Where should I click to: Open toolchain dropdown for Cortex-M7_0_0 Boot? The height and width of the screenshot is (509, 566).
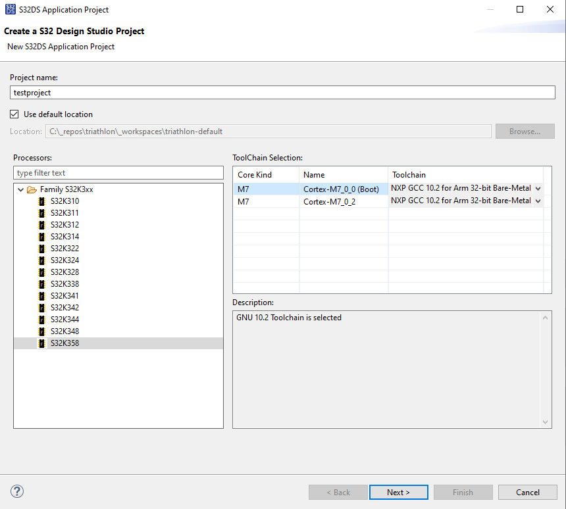[x=539, y=189]
